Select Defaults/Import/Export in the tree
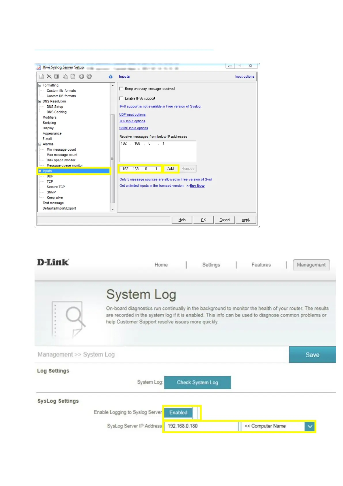 [x=59, y=208]
